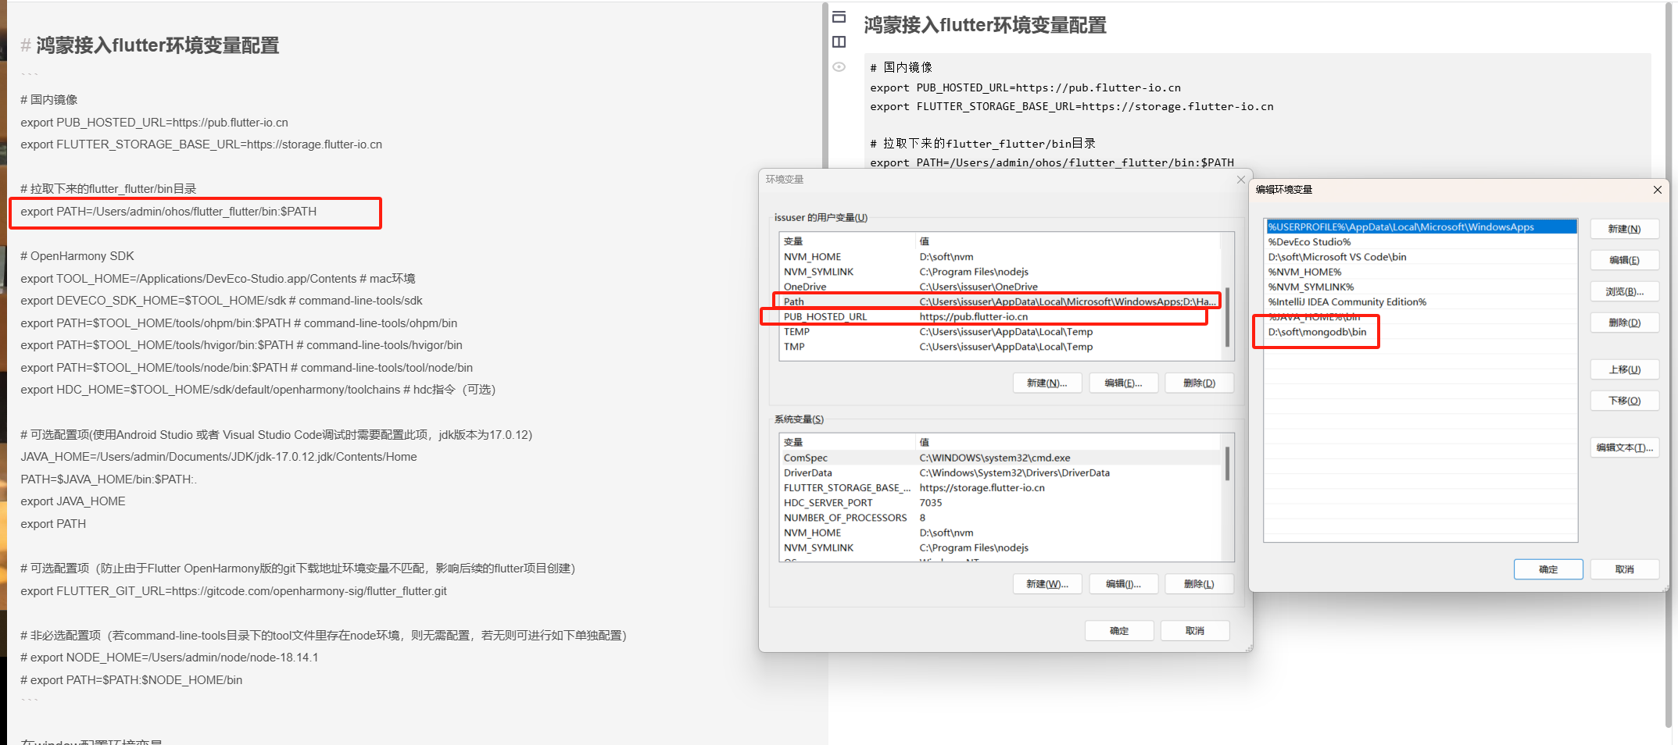Click 删除(D) in 编辑环境变量 dialog
The height and width of the screenshot is (745, 1678).
[x=1624, y=323]
